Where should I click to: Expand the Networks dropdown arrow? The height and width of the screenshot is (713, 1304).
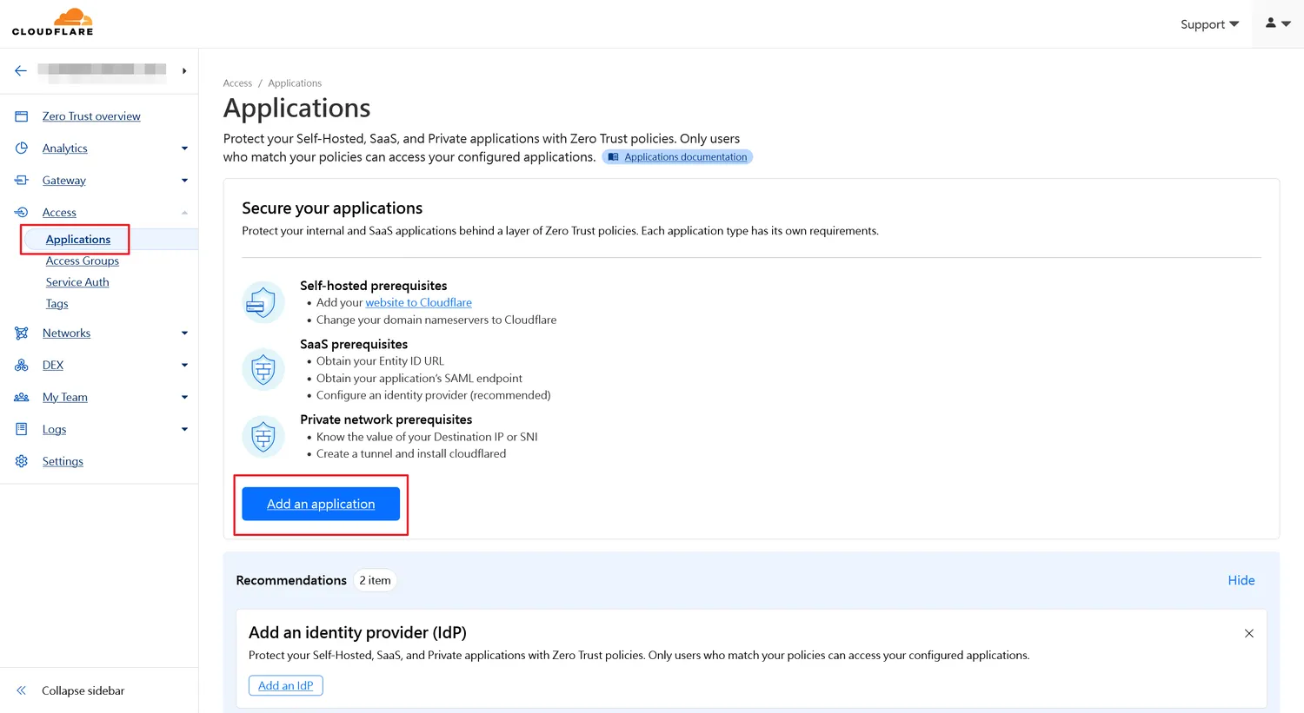[x=184, y=333]
